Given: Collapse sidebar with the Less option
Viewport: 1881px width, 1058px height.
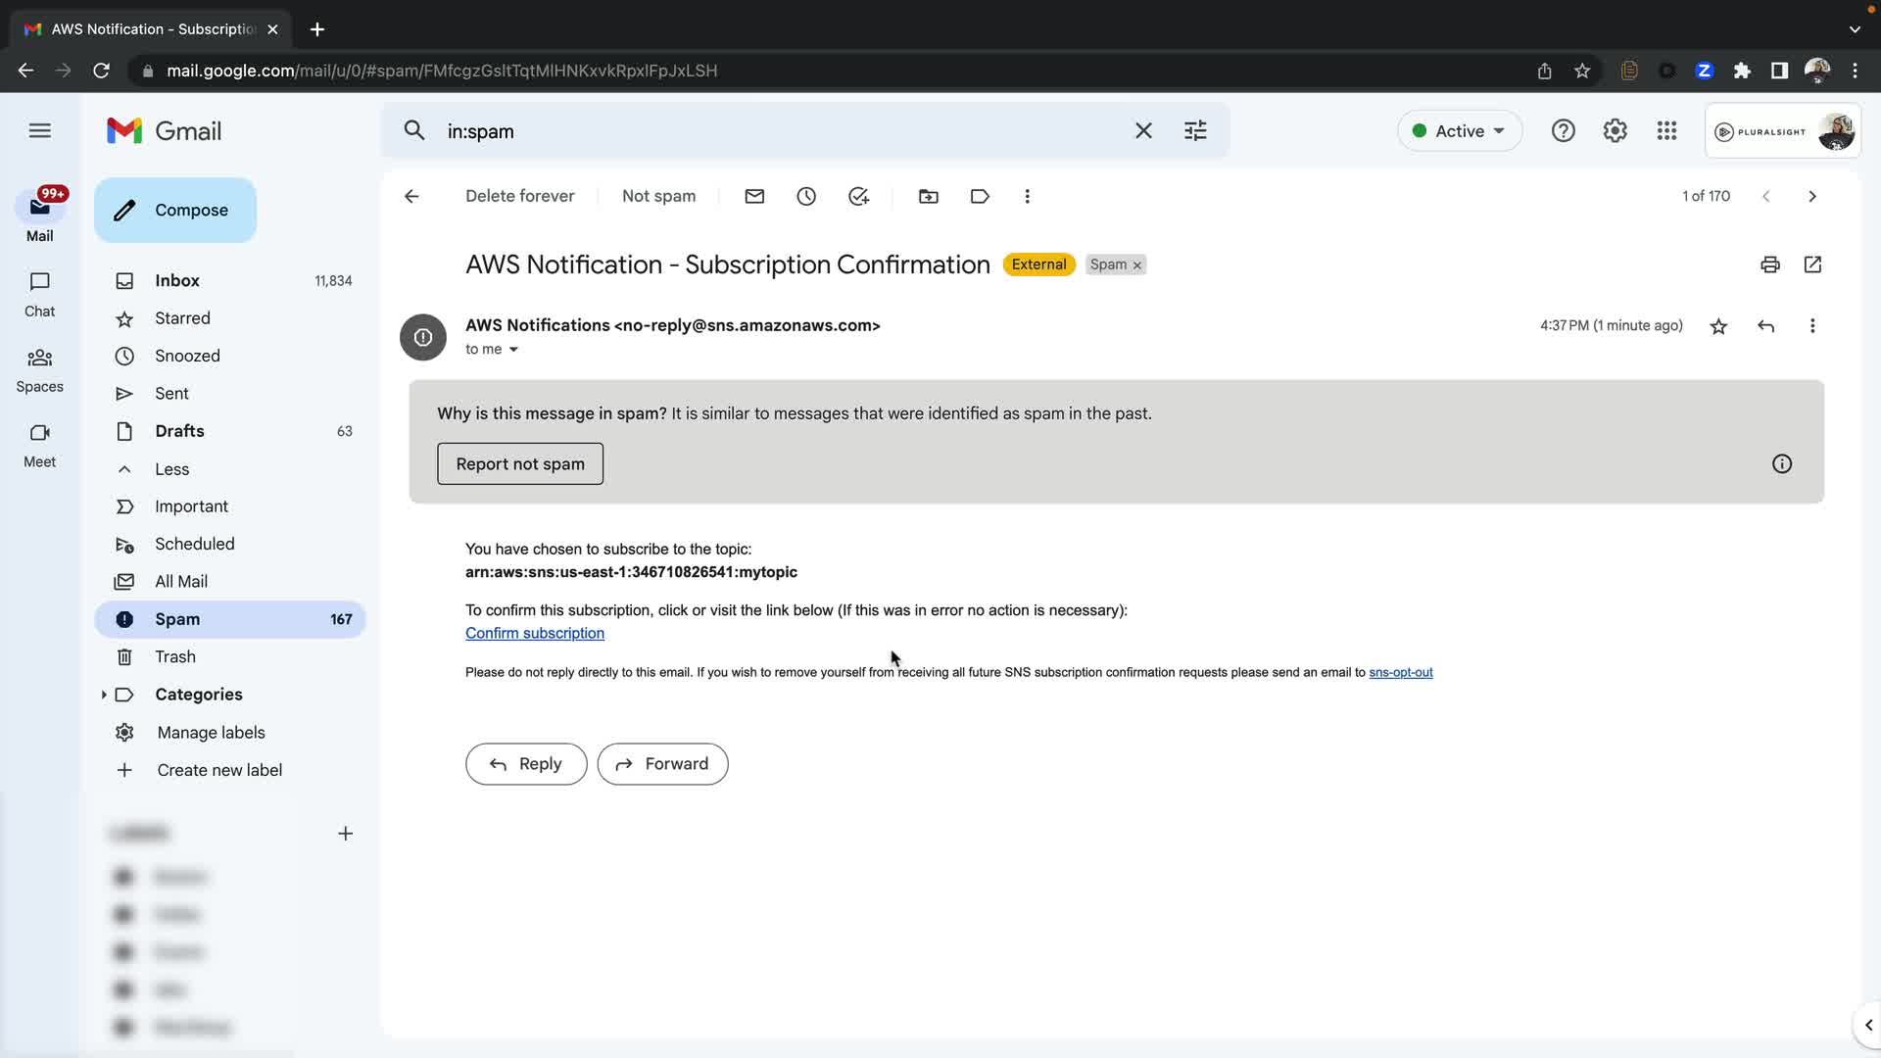Looking at the screenshot, I should click(x=171, y=469).
